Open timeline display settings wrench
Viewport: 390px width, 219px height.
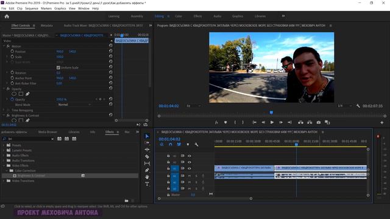[196, 145]
